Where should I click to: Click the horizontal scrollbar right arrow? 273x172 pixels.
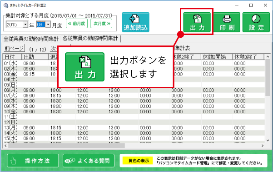coord(263,146)
